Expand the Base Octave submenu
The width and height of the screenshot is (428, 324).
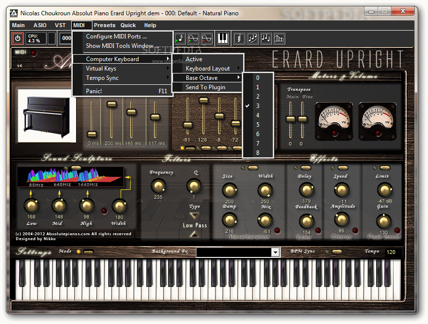[208, 78]
